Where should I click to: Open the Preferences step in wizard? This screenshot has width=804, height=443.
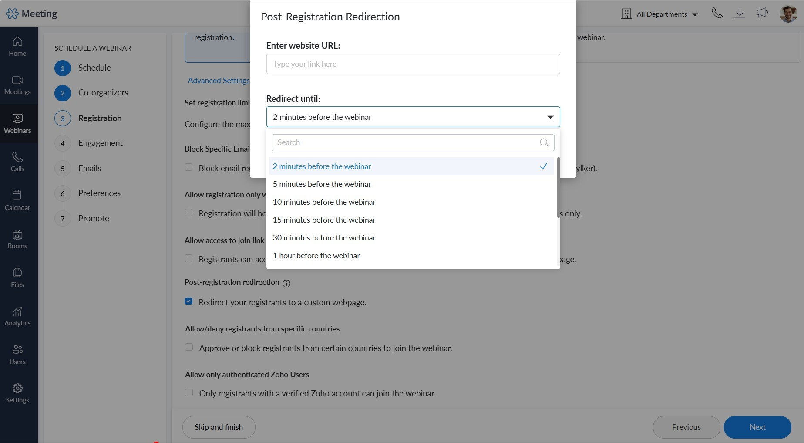click(x=99, y=193)
